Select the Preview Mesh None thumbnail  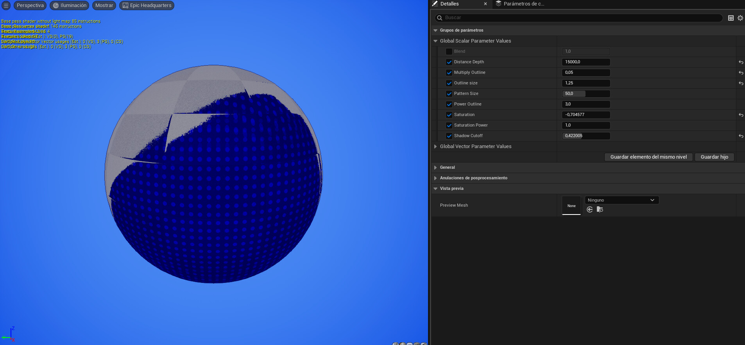[x=571, y=206]
